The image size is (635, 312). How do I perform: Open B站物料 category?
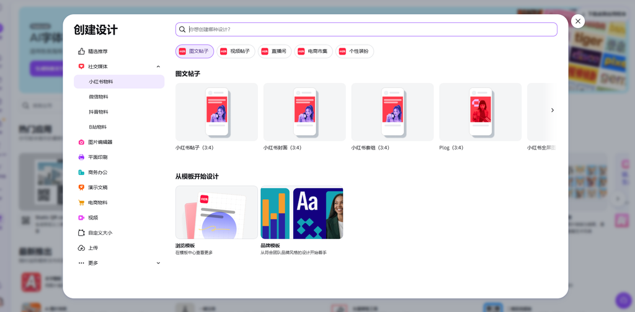click(x=119, y=127)
